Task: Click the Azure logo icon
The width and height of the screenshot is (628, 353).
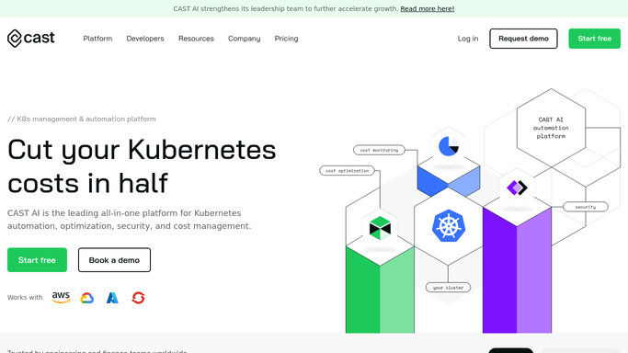Action: pyautogui.click(x=112, y=298)
